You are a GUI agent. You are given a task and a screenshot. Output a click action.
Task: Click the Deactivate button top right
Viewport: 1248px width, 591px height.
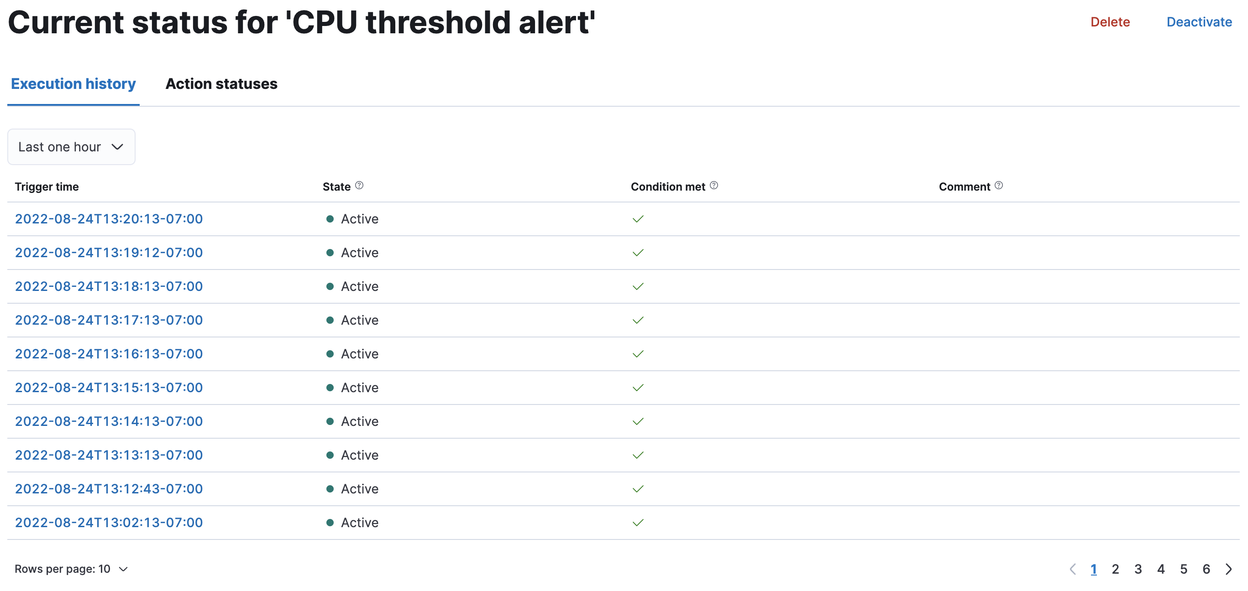click(x=1199, y=22)
